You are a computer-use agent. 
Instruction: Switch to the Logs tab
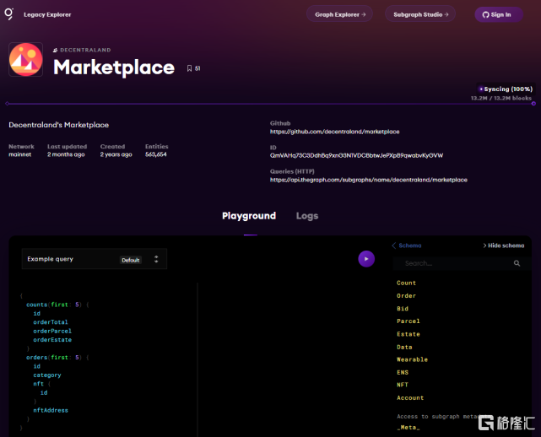click(x=307, y=216)
